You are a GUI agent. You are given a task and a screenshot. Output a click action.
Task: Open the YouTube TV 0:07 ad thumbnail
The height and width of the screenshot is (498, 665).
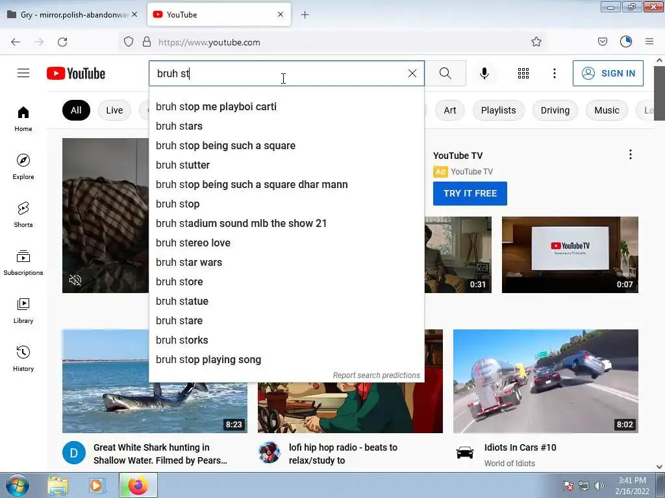pos(570,254)
